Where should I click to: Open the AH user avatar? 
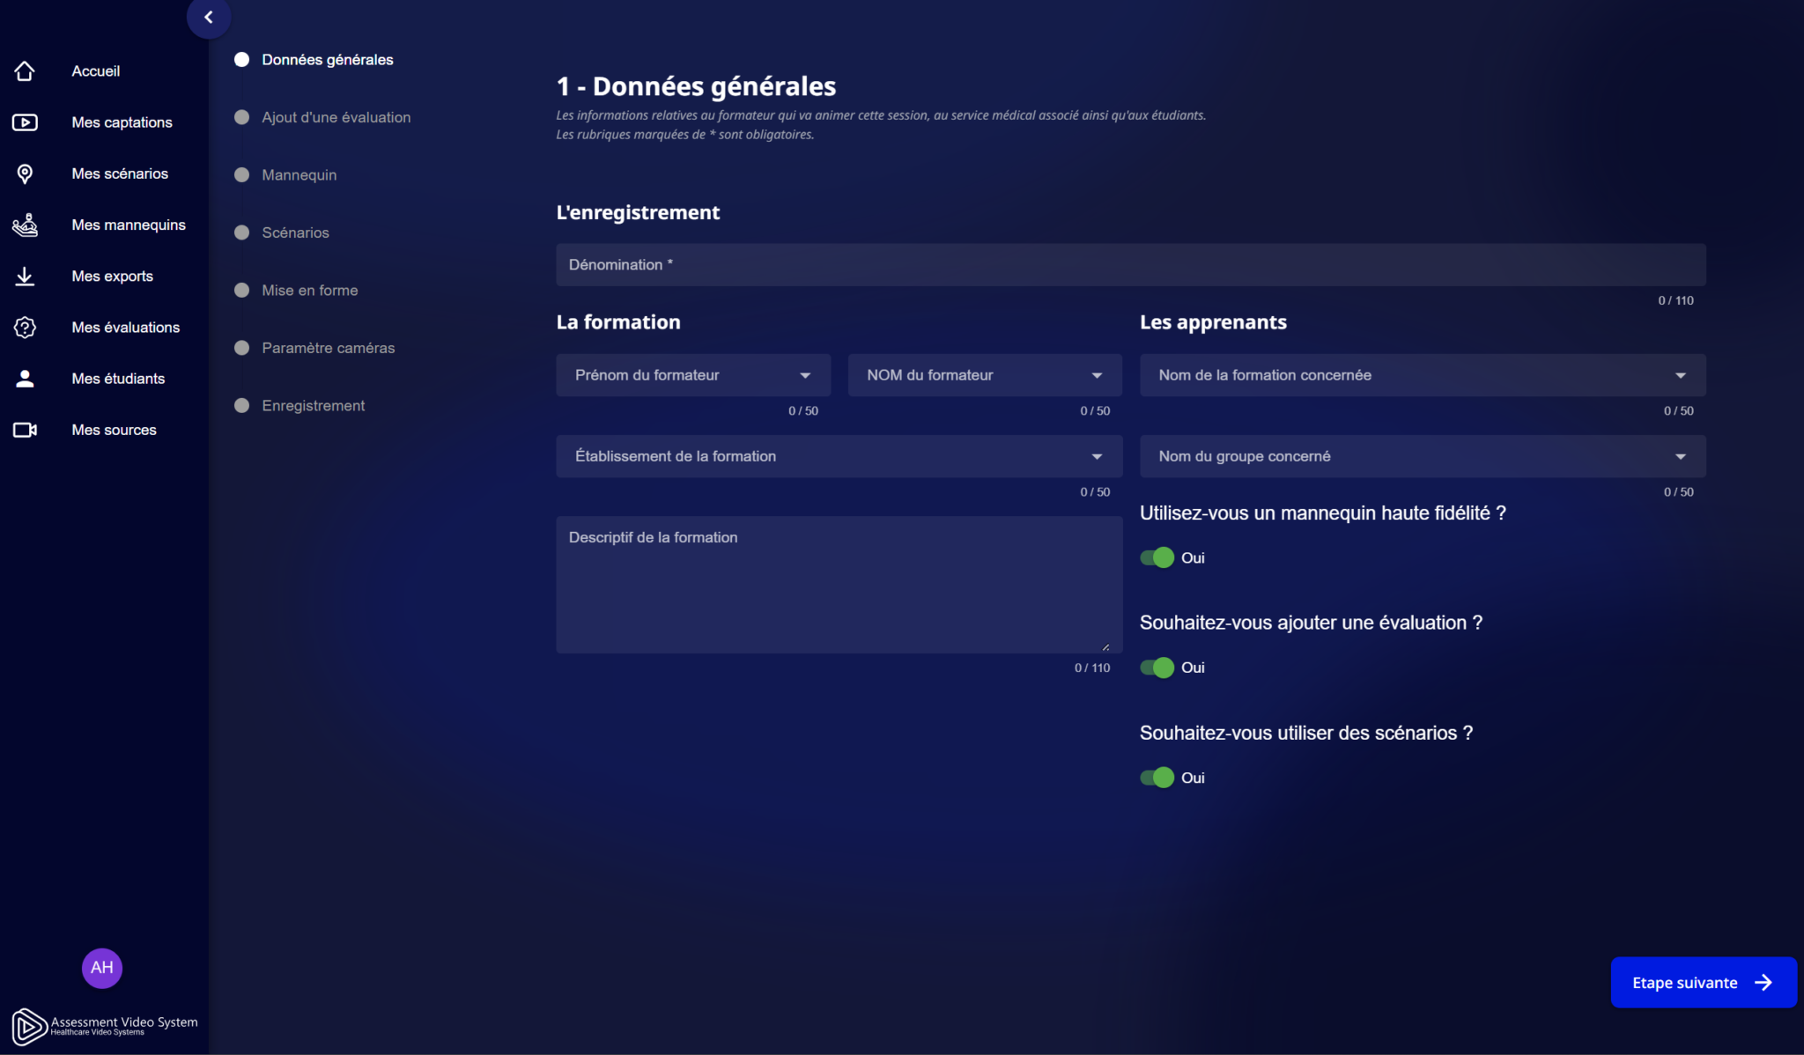click(x=102, y=968)
